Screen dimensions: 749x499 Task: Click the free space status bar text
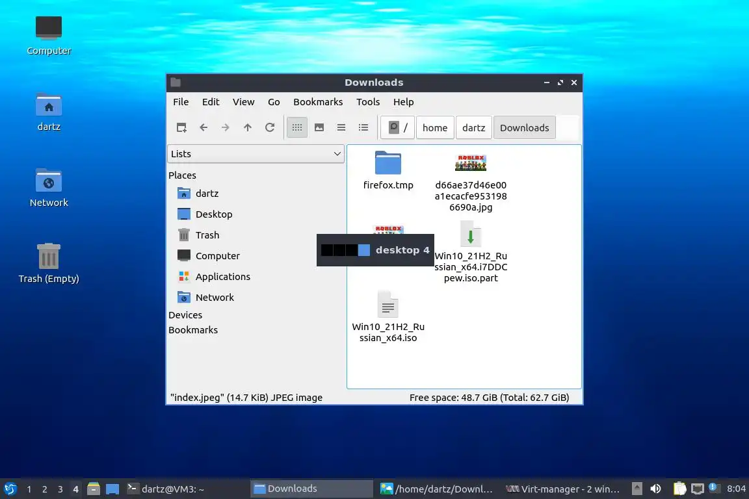pos(489,397)
